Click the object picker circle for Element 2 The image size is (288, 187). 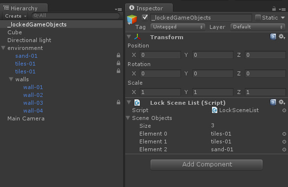(284, 150)
